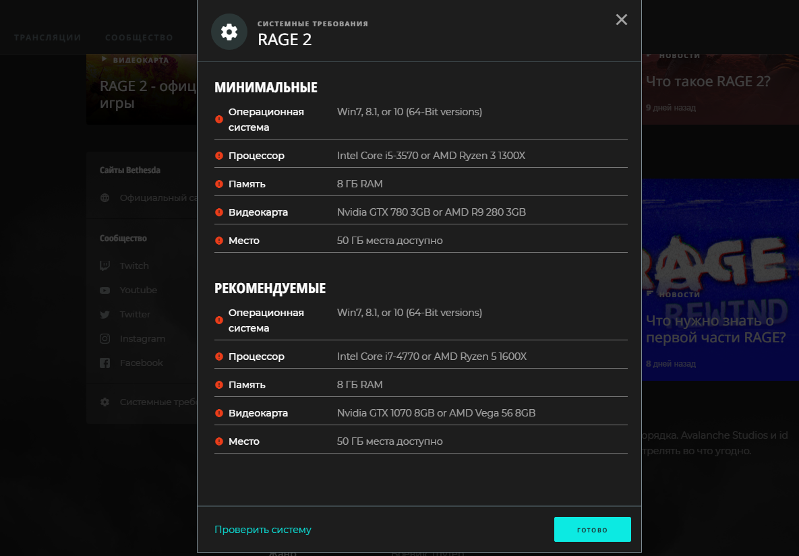Click warning icon next to recommended Процессор
The width and height of the screenshot is (799, 556).
pyautogui.click(x=219, y=357)
